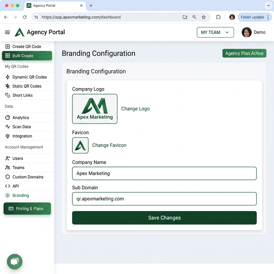The width and height of the screenshot is (274, 274).
Task: Open the MY TEAM dropdown
Action: point(215,32)
